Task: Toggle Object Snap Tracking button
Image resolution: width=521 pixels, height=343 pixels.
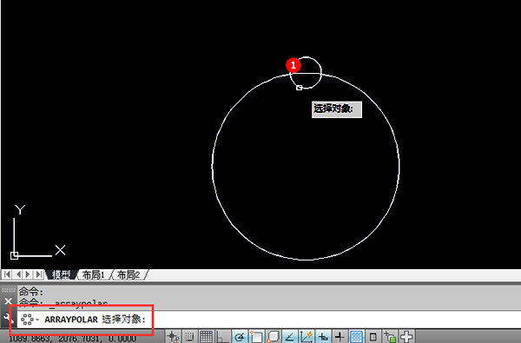Action: [x=289, y=337]
